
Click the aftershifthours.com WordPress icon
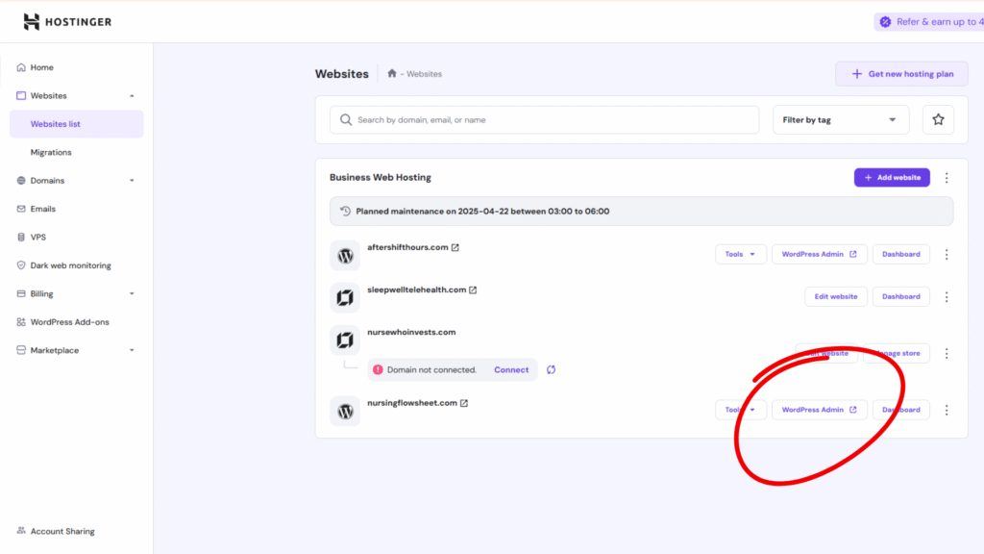345,255
